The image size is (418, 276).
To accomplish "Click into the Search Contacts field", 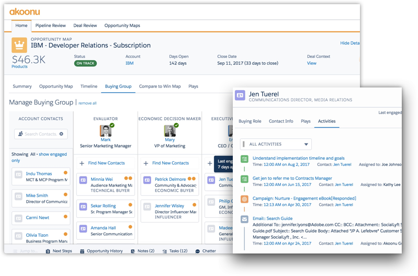I will point(41,134).
